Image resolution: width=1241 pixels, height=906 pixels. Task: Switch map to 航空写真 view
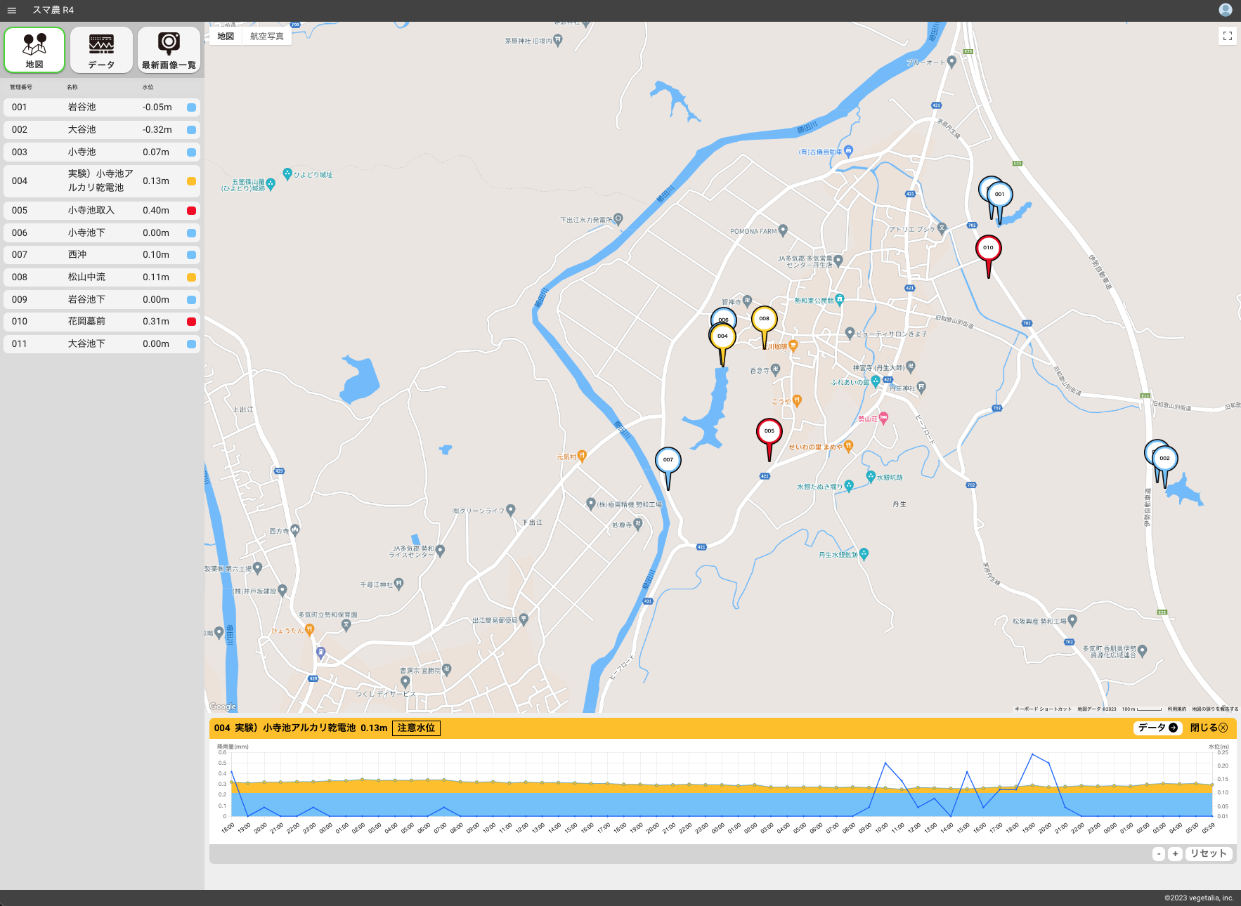pos(267,37)
